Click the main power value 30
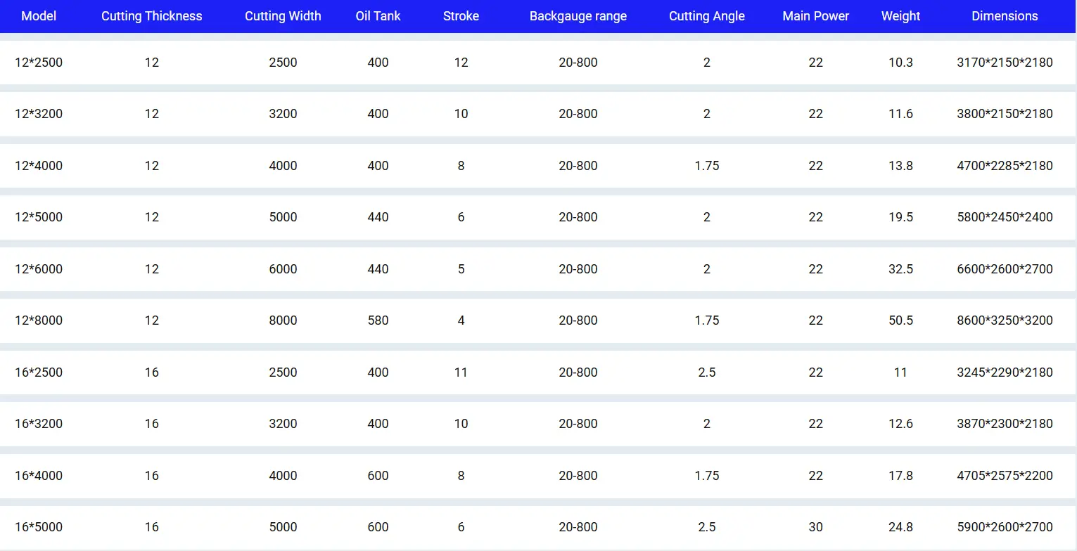Screen dimensions: 1077x551 pyautogui.click(x=815, y=527)
